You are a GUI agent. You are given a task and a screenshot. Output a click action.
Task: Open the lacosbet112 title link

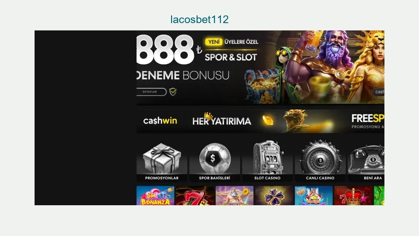(x=199, y=19)
